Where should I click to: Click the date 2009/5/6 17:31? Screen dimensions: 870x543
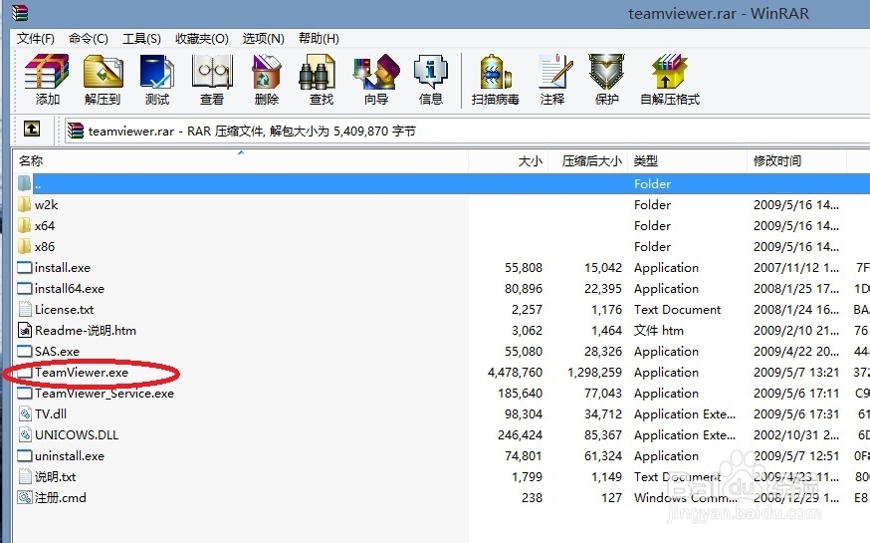[x=796, y=414]
